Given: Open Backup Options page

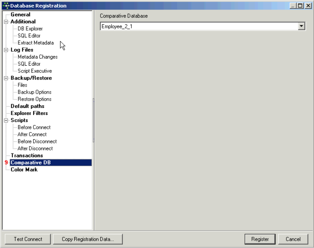Looking at the screenshot, I should [x=34, y=92].
